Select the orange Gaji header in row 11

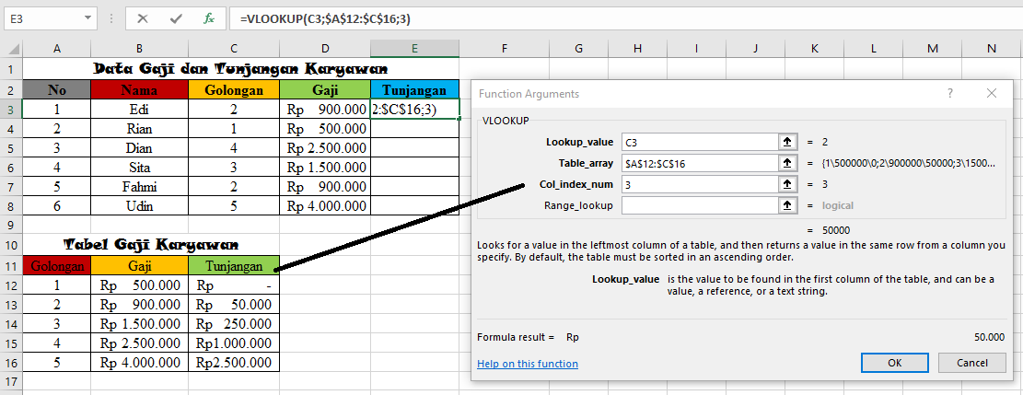(140, 266)
